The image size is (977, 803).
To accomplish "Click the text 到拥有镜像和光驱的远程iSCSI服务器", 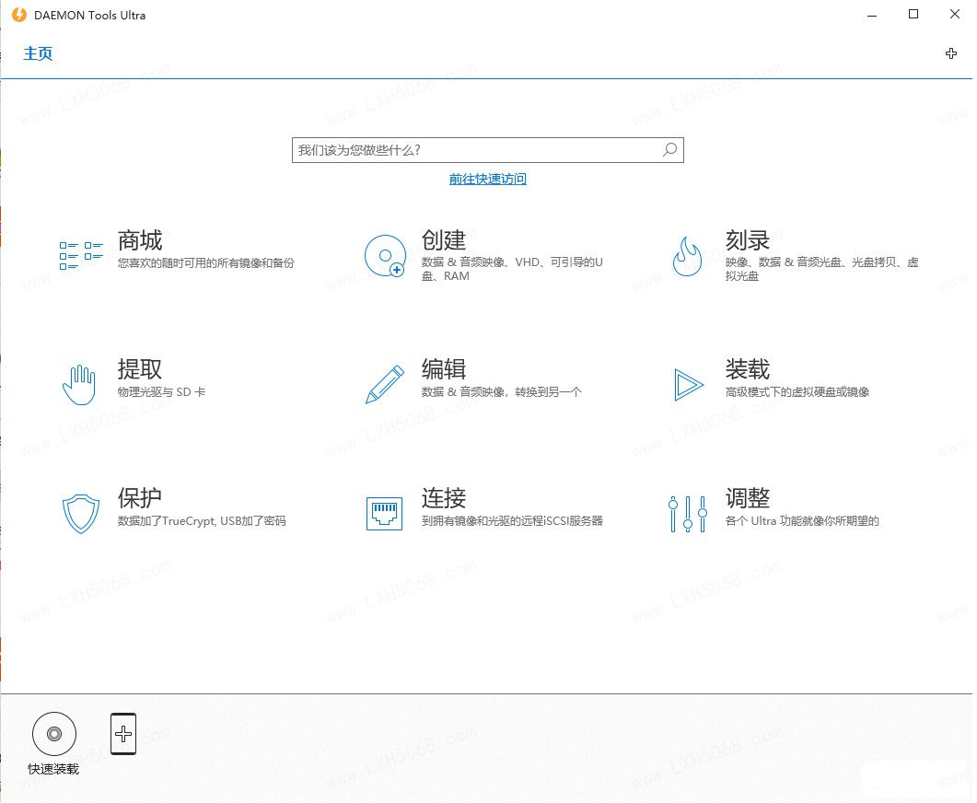I will 512,521.
